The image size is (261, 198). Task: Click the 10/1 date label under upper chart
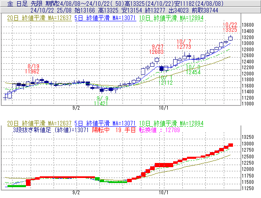(164, 108)
